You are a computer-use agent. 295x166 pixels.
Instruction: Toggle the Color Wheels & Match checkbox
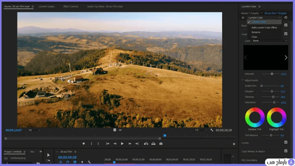pyautogui.click(x=286, y=151)
